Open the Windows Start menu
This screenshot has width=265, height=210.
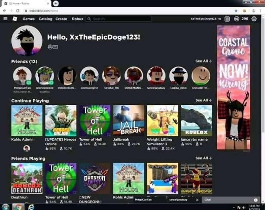tap(6, 207)
